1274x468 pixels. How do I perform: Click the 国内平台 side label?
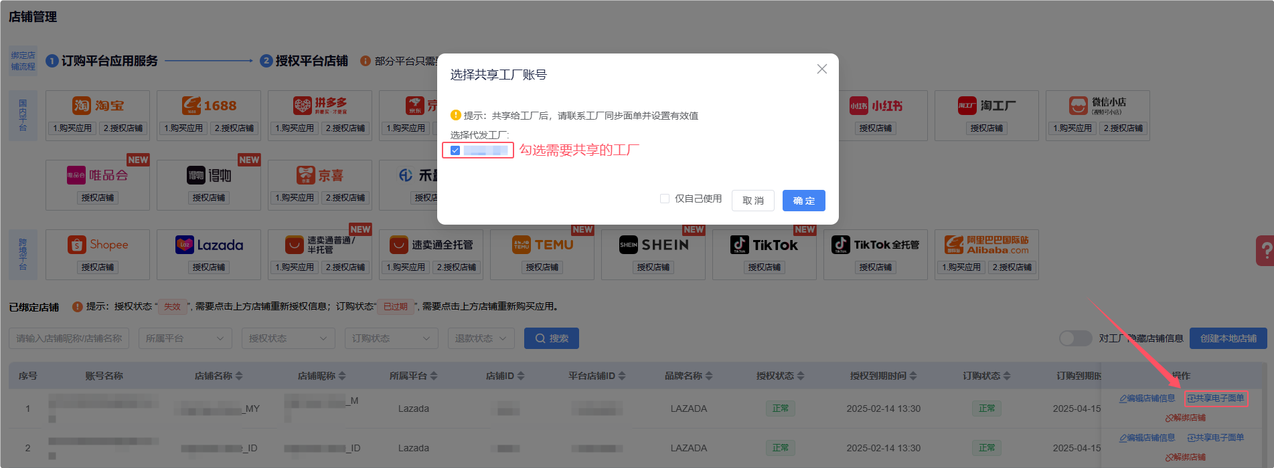click(x=23, y=115)
